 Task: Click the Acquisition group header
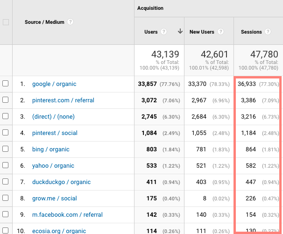coord(150,8)
